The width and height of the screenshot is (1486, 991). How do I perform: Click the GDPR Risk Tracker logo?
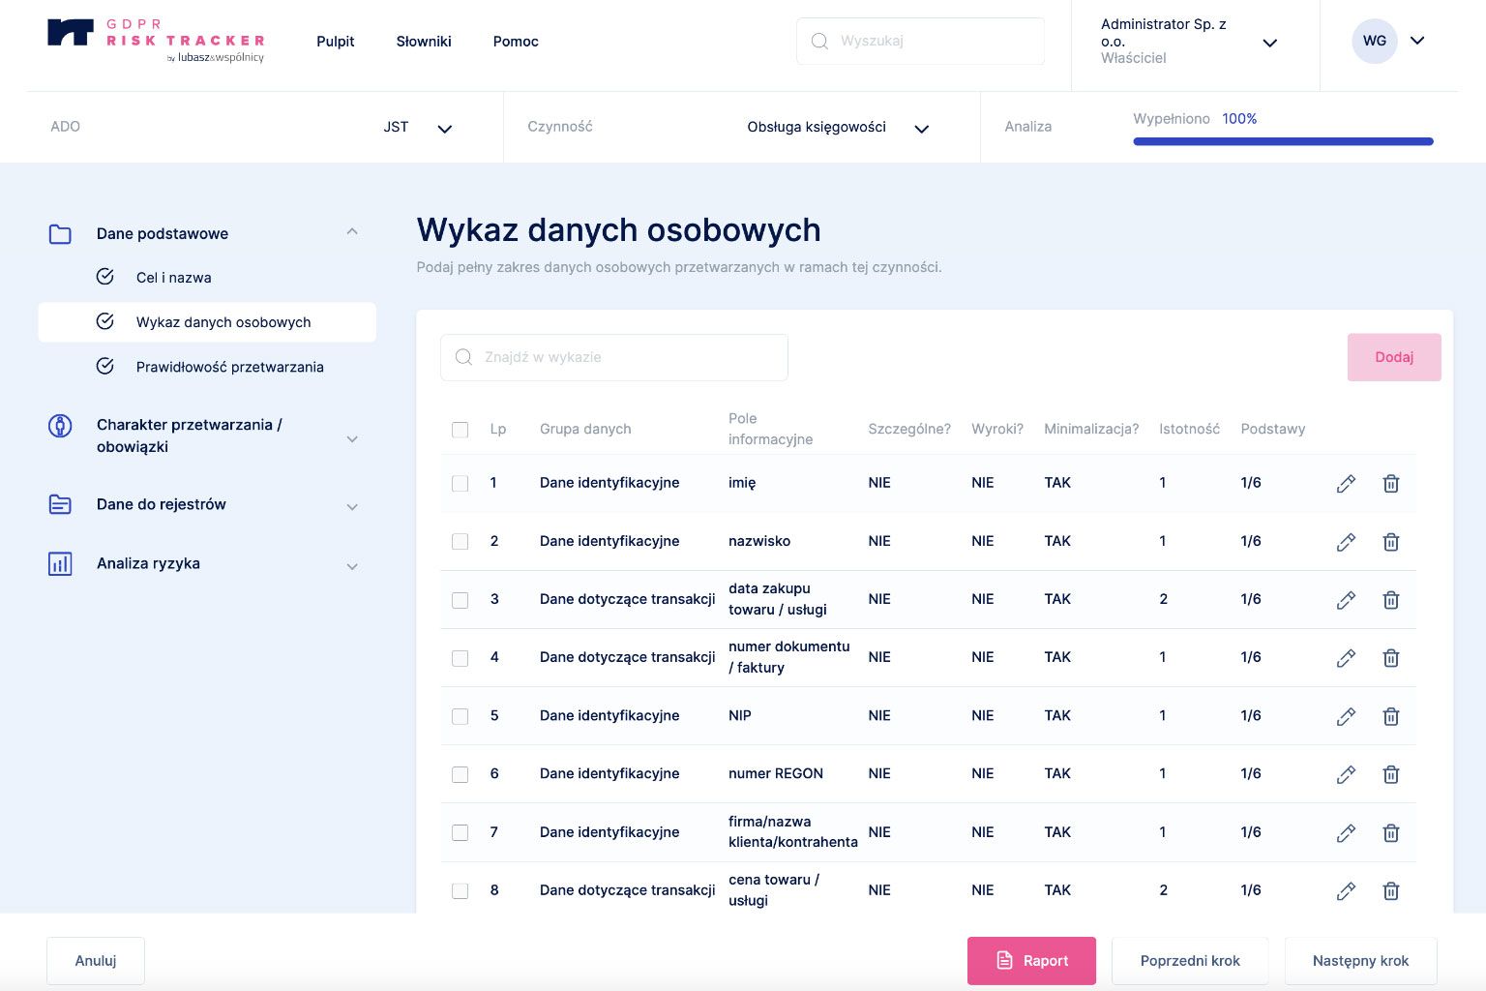(x=156, y=41)
